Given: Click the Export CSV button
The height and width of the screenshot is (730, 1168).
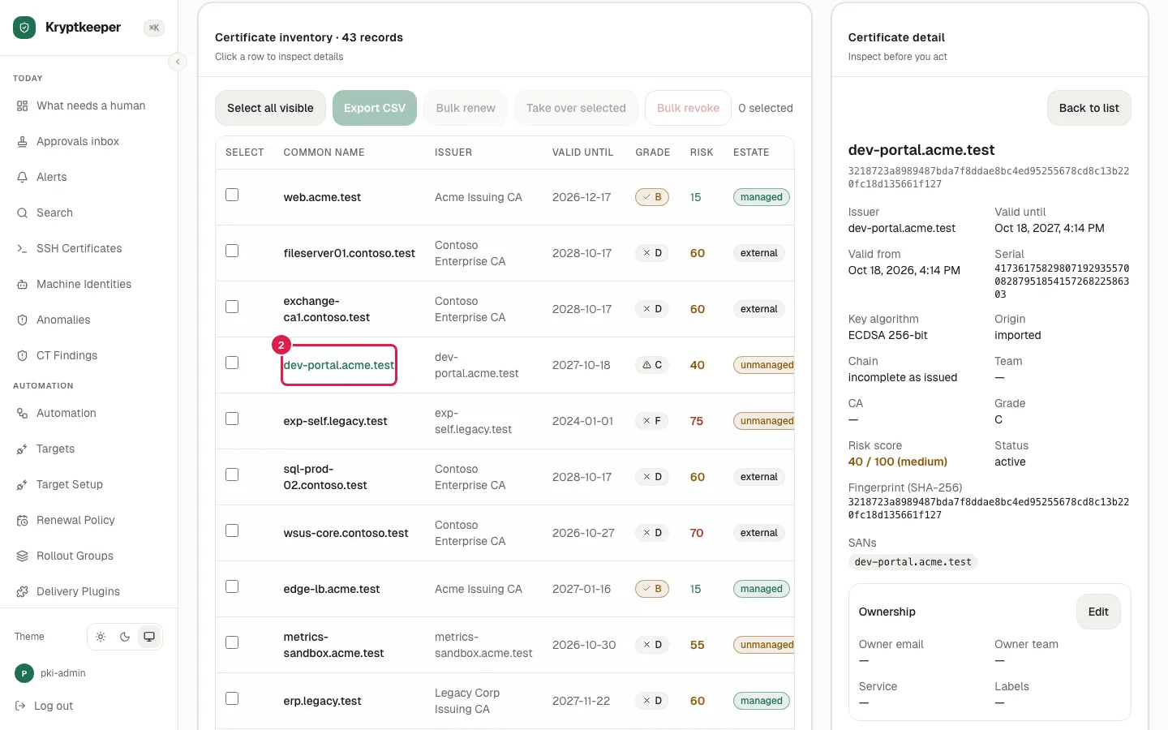Looking at the screenshot, I should 375,108.
